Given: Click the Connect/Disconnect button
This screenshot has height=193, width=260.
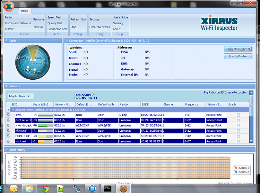Looking at the screenshot, I should tap(238, 49).
